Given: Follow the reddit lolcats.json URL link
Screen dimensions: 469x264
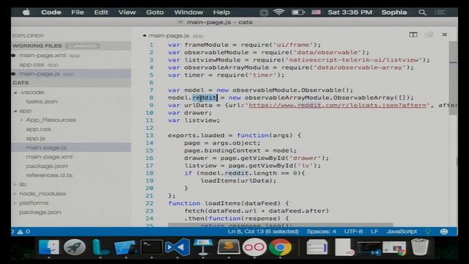Looking at the screenshot, I should pos(337,106).
